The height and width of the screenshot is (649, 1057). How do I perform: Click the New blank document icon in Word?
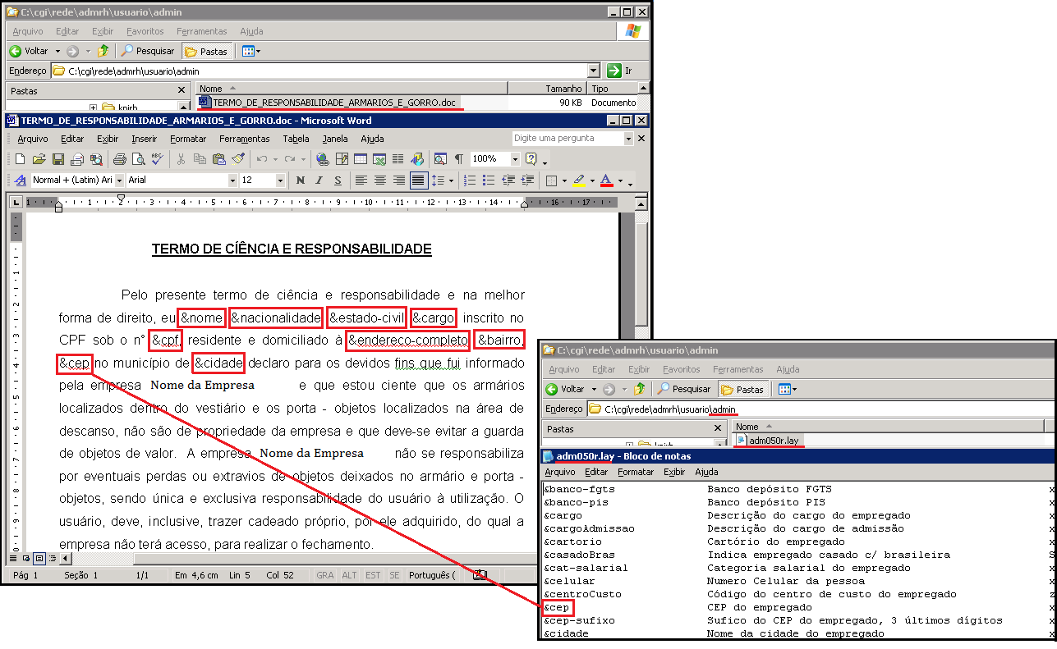(20, 158)
